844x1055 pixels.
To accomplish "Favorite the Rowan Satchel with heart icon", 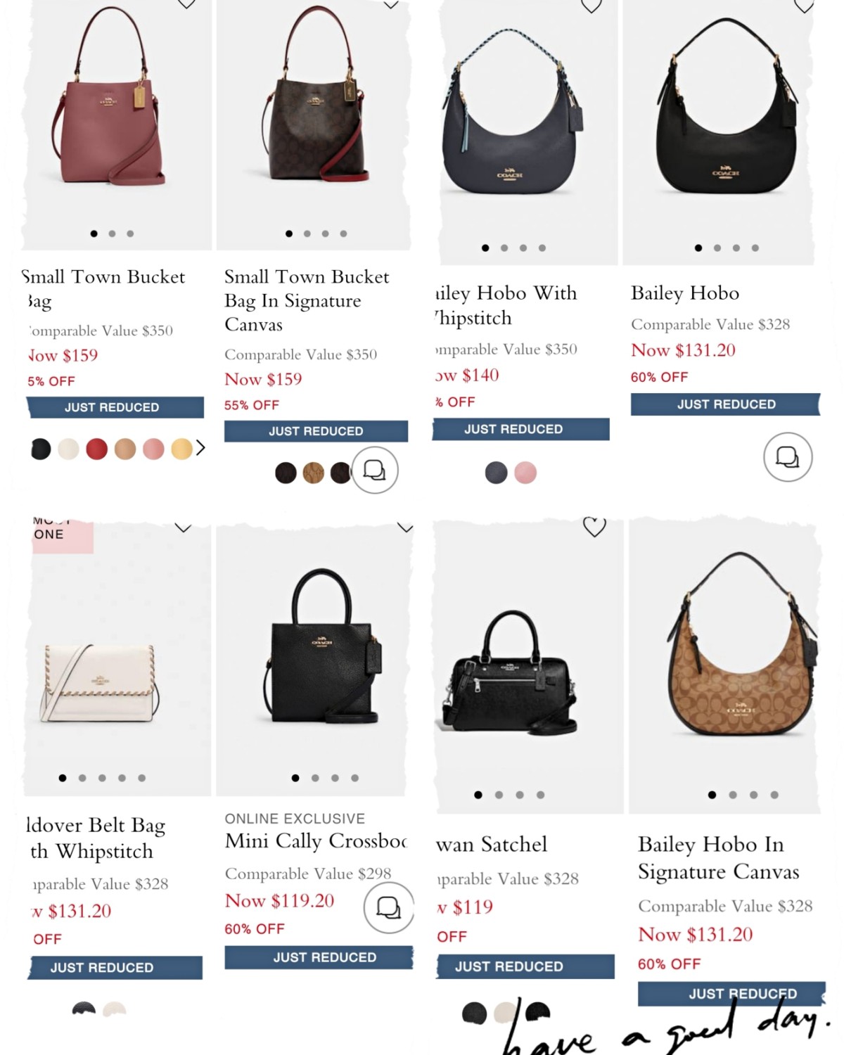I will point(594,526).
